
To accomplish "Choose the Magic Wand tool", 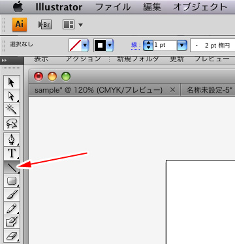I will (x=12, y=110).
